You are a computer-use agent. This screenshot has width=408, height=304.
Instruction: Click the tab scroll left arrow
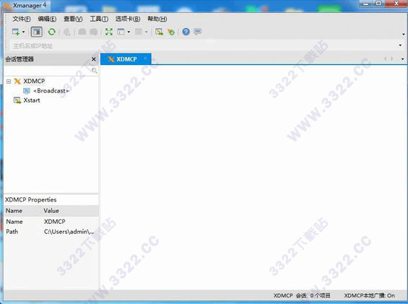(385, 58)
